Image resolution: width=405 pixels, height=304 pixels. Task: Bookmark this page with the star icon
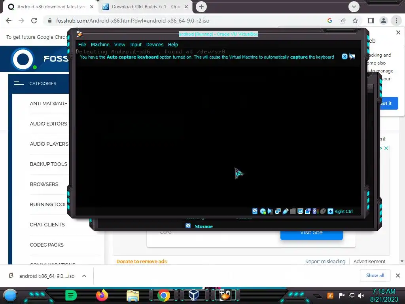[x=355, y=21]
